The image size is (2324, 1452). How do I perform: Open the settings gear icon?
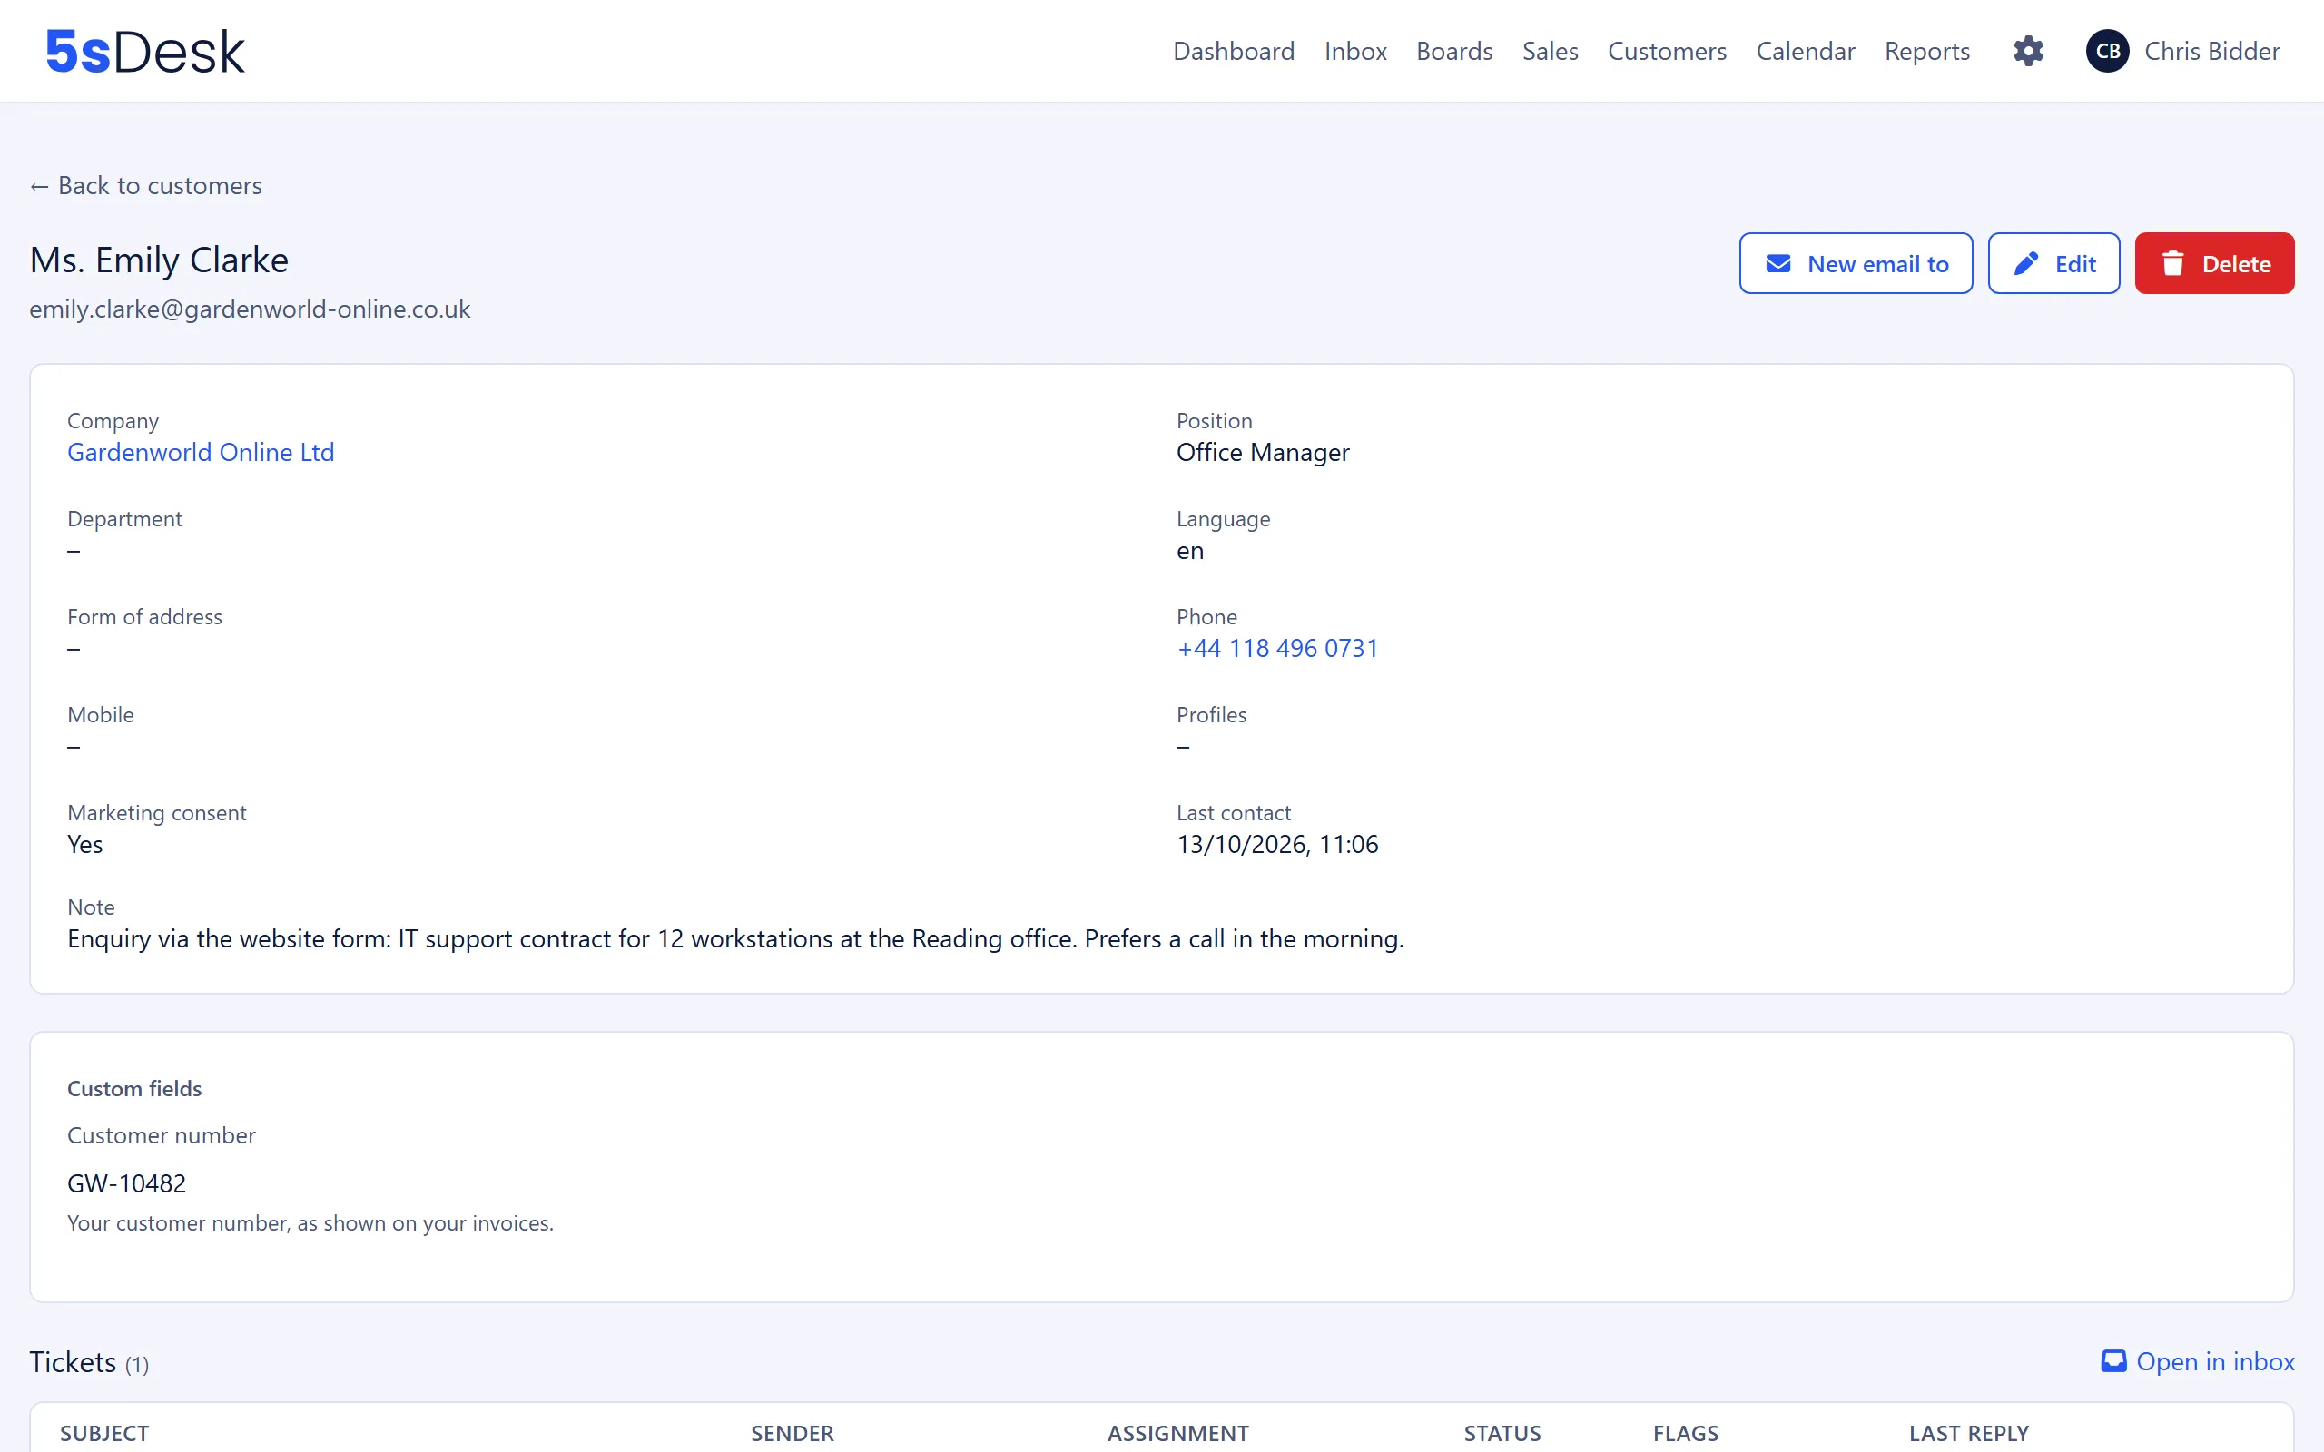click(x=2028, y=51)
